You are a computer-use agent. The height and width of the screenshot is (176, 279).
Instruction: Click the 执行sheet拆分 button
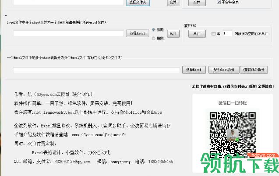(x=224, y=70)
